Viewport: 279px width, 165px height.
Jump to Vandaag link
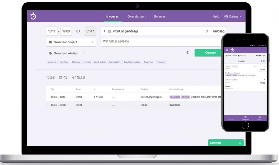point(218,31)
